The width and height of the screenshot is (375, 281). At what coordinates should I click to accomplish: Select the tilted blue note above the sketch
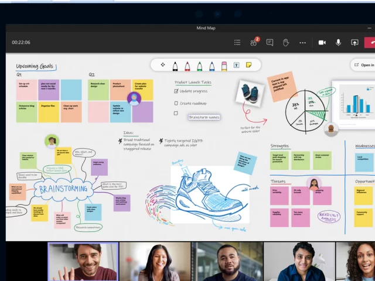[x=245, y=163]
